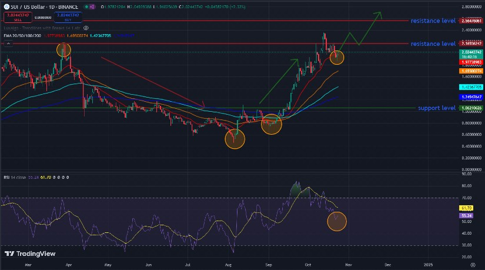The image size is (485, 270).
Task: Click the cyan EMA value 1.42367705 in the legend
Action: click(100, 36)
